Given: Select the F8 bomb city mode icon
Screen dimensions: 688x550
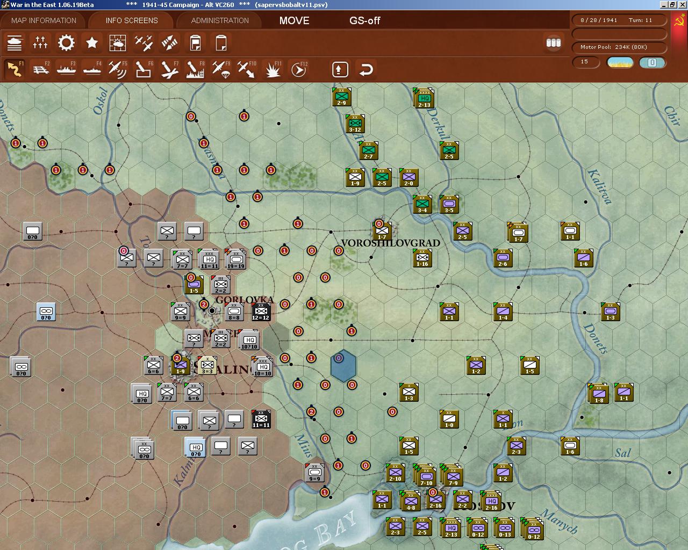Looking at the screenshot, I should click(x=195, y=69).
